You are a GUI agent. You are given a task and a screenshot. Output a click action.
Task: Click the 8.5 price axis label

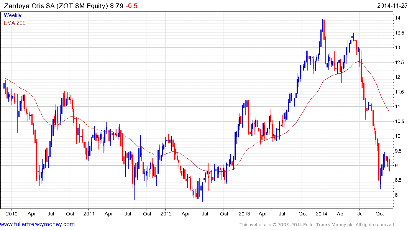[x=398, y=180]
